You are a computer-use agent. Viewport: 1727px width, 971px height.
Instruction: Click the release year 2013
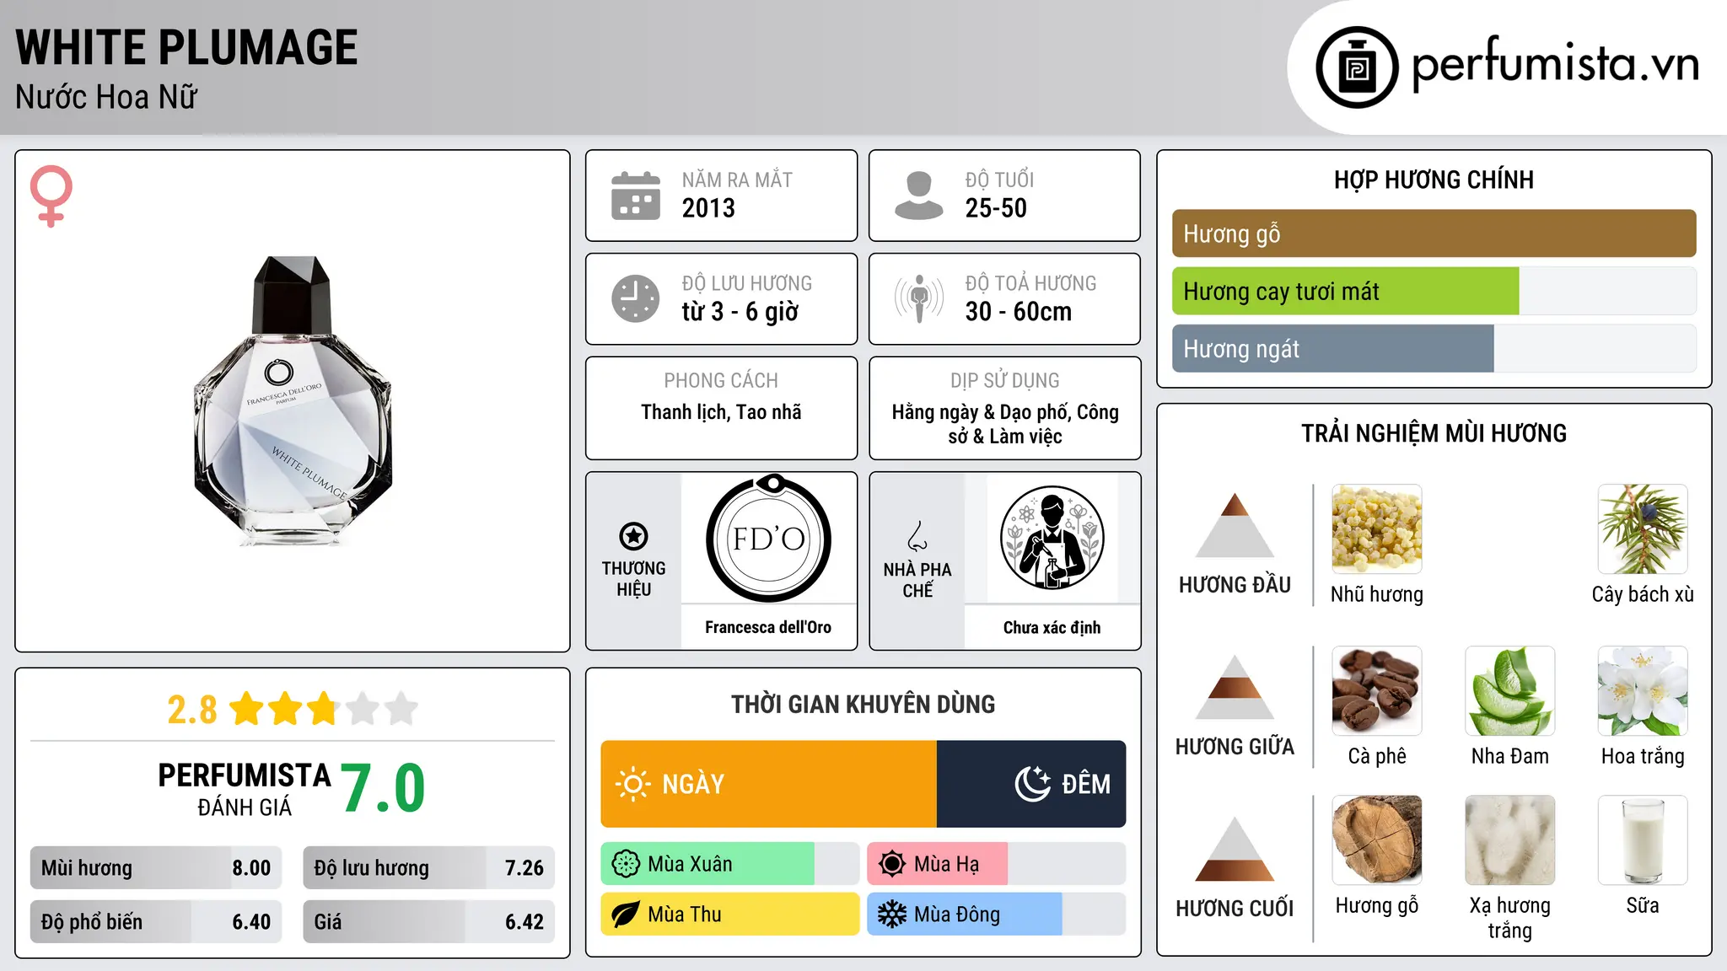708,208
